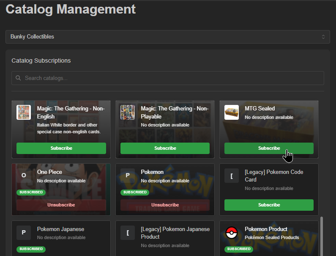Click the catalog list vertical scrollbar
336x256 pixels.
point(322,236)
